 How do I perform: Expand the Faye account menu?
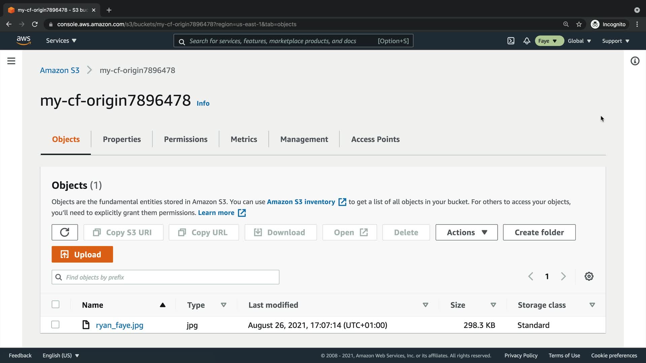(549, 41)
